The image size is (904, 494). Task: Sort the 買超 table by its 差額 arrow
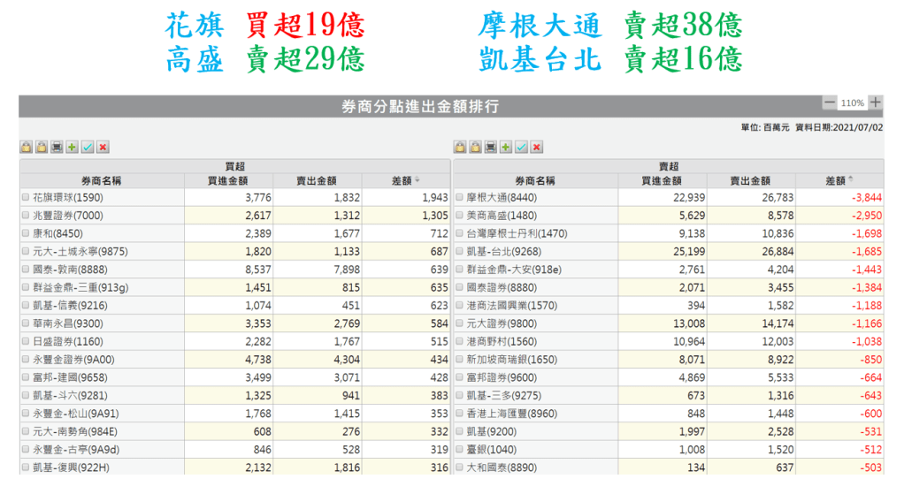[418, 180]
